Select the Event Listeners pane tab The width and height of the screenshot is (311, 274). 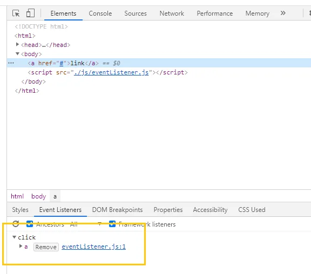(x=60, y=210)
